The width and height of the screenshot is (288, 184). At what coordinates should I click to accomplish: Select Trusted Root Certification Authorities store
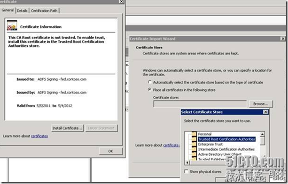pyautogui.click(x=226, y=139)
